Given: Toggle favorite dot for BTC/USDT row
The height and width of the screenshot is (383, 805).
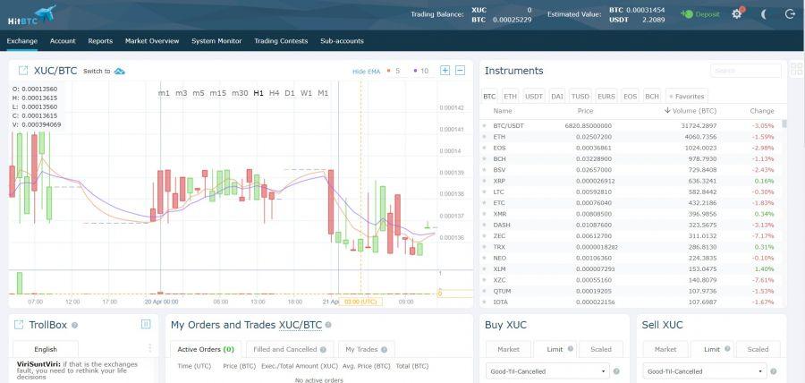Looking at the screenshot, I should click(484, 125).
